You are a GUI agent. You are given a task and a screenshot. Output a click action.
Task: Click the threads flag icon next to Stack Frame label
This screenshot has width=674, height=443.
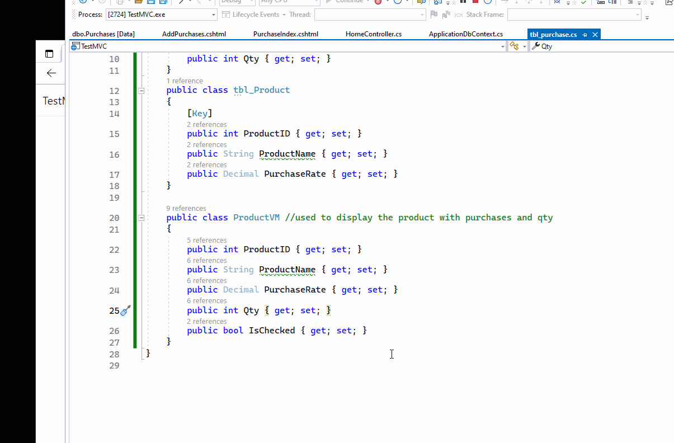446,15
